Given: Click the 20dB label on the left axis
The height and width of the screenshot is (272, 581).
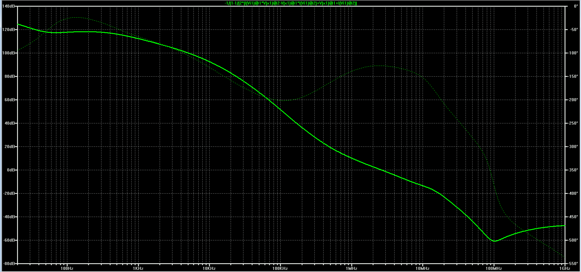Looking at the screenshot, I should click(10, 146).
